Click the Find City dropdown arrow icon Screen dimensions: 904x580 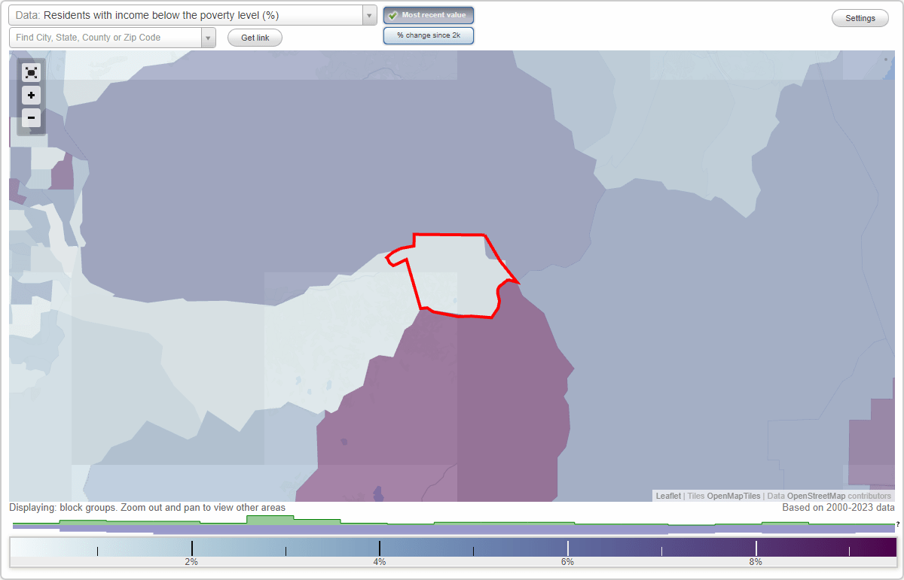coord(209,37)
